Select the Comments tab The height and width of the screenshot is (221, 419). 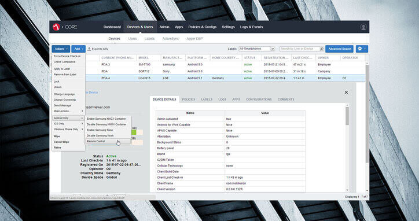[286, 100]
